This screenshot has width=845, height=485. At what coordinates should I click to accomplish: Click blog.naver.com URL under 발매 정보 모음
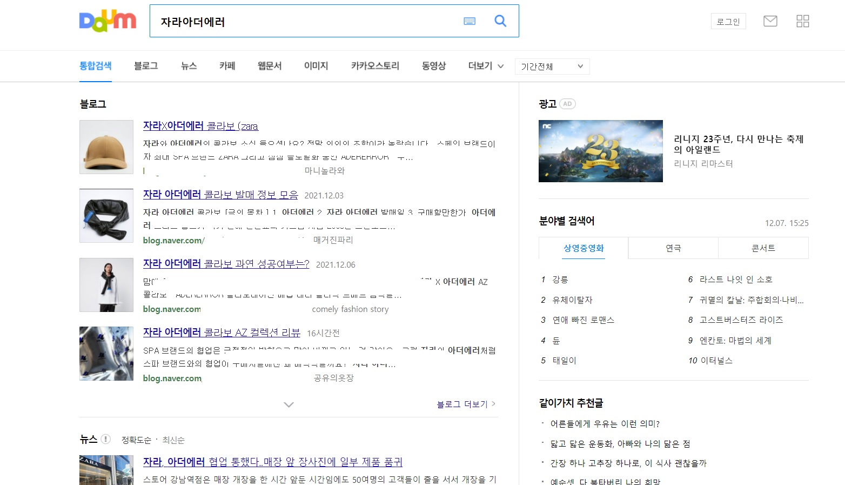[x=173, y=240]
